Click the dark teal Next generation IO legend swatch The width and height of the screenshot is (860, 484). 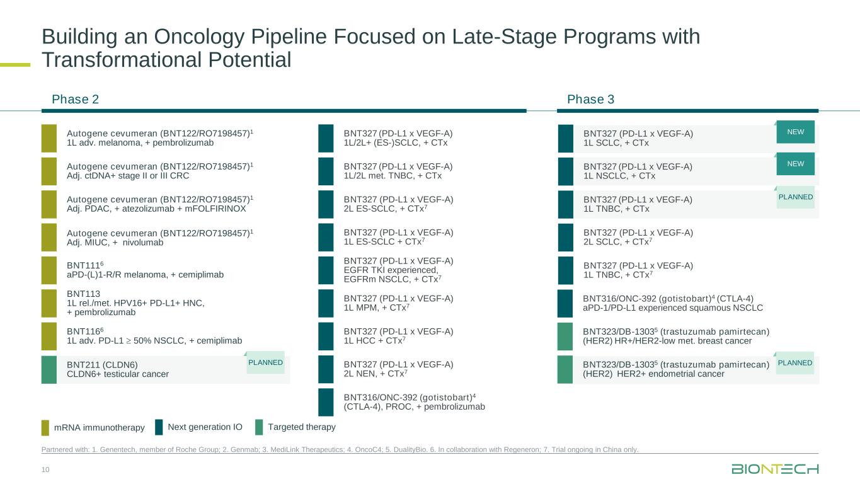pyautogui.click(x=159, y=427)
